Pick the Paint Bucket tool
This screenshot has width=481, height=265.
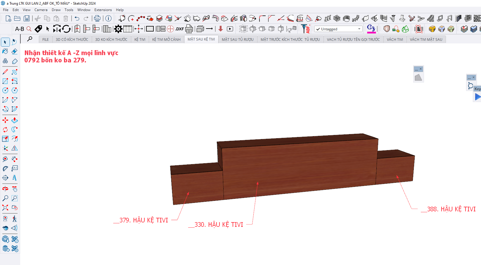tap(5, 52)
